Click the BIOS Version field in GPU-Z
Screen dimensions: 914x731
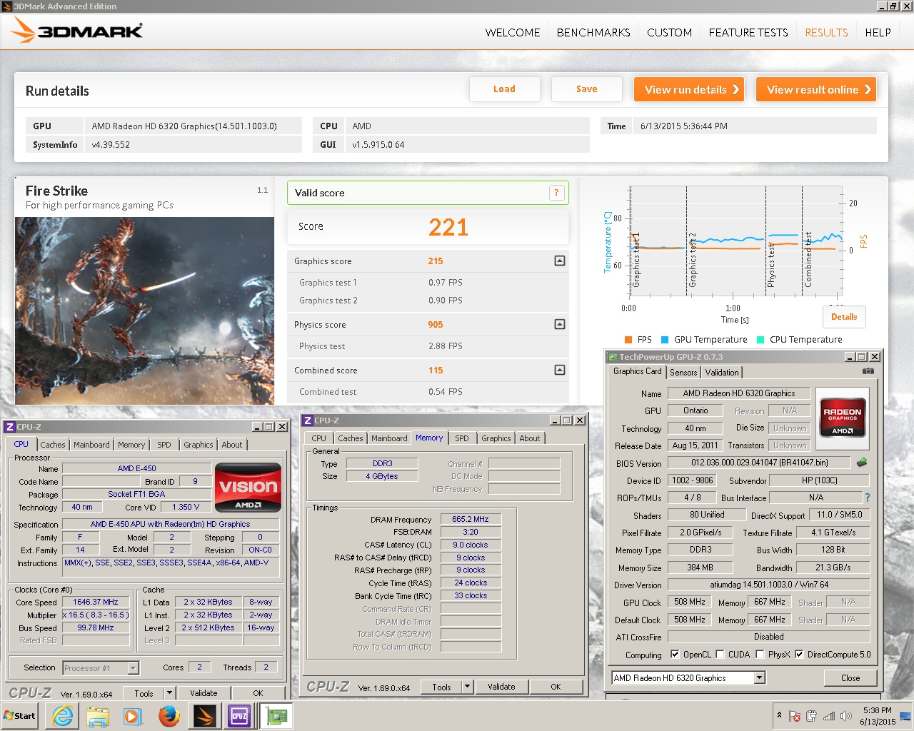pos(759,463)
